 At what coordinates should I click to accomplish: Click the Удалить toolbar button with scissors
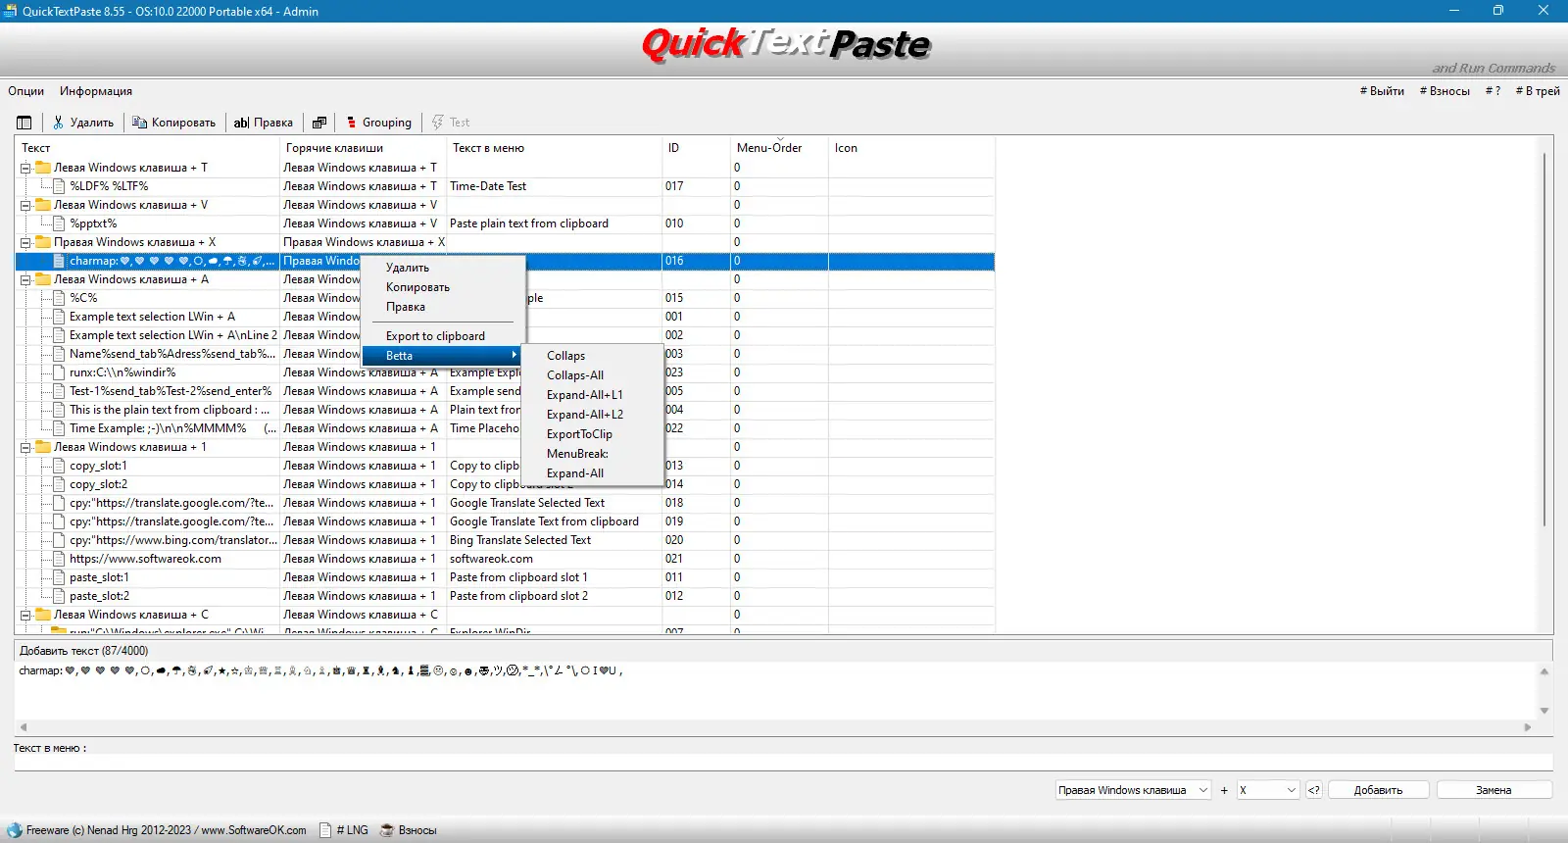click(x=84, y=123)
